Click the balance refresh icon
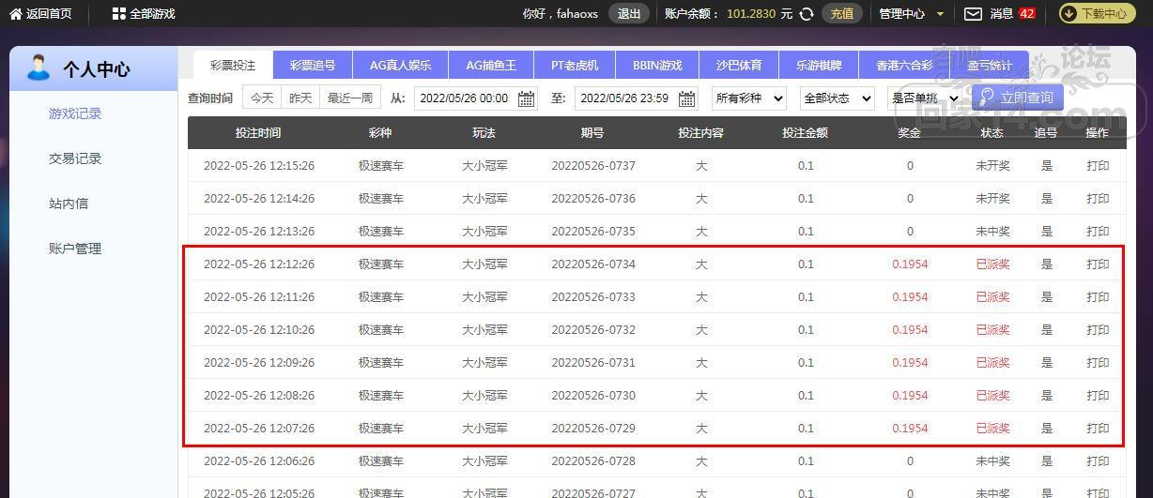Screen dimensions: 1153x498 [x=807, y=14]
